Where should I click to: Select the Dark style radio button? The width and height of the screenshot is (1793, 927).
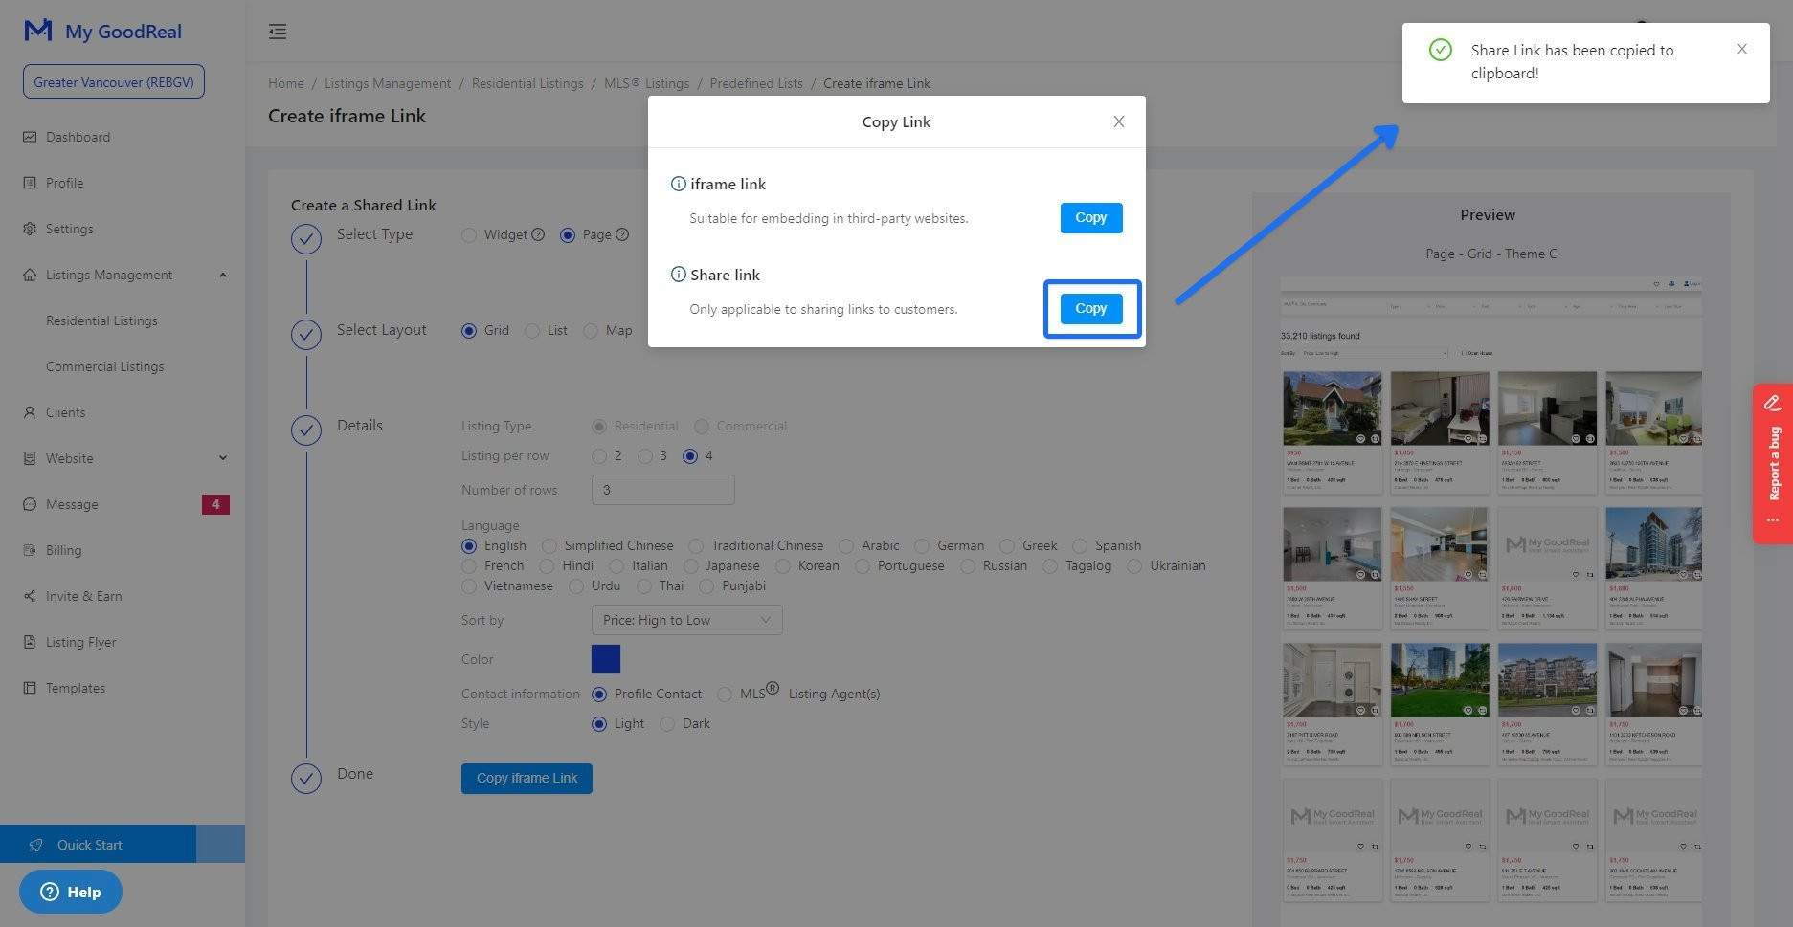pos(668,724)
